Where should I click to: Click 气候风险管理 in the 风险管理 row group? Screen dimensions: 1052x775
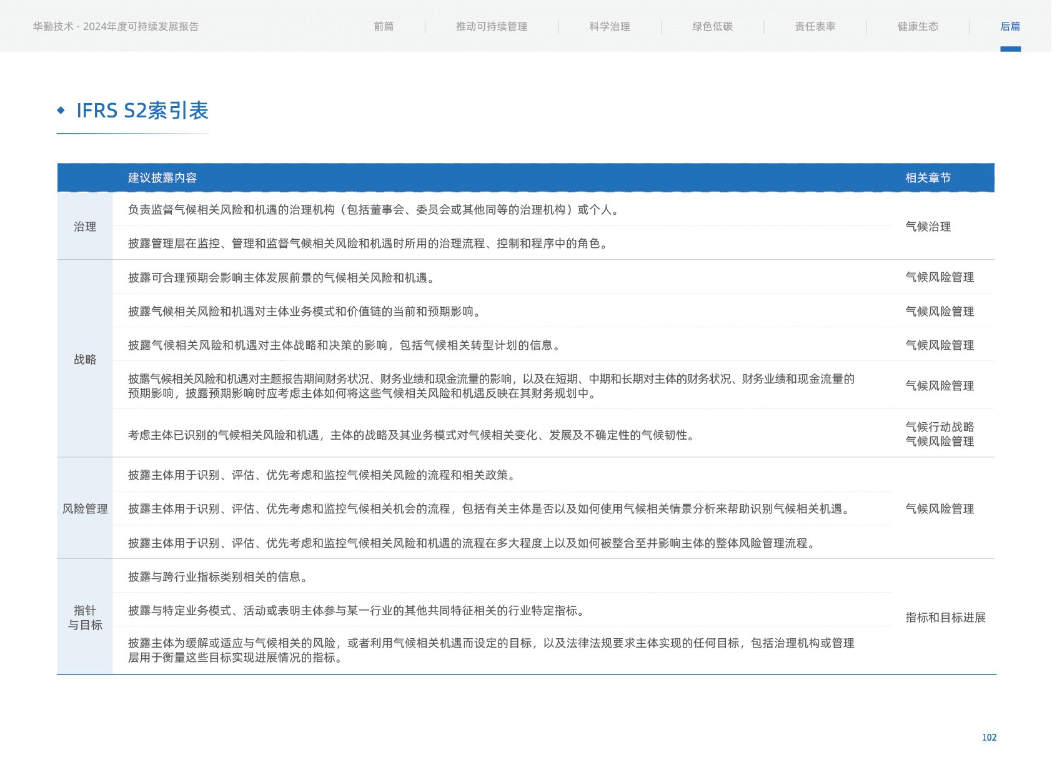pos(940,509)
